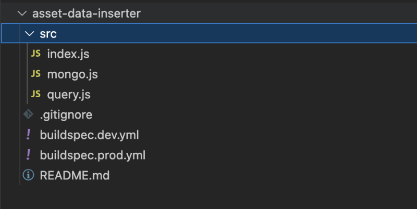Collapse the src folder chevron
The width and height of the screenshot is (417, 209).
[x=29, y=34]
